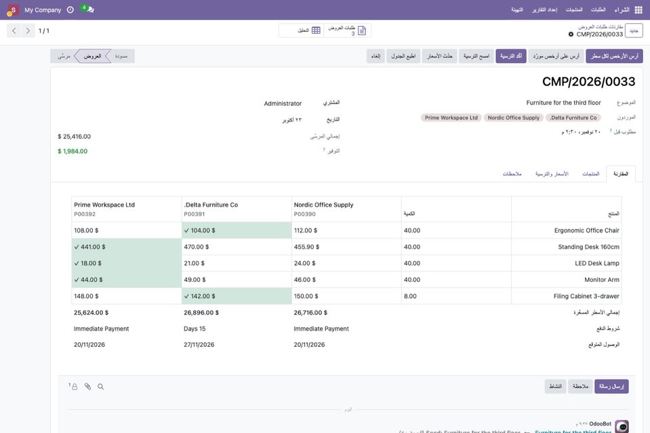The image size is (650, 433).
Task: Switch to the ملاحظات tab
Action: [x=512, y=173]
